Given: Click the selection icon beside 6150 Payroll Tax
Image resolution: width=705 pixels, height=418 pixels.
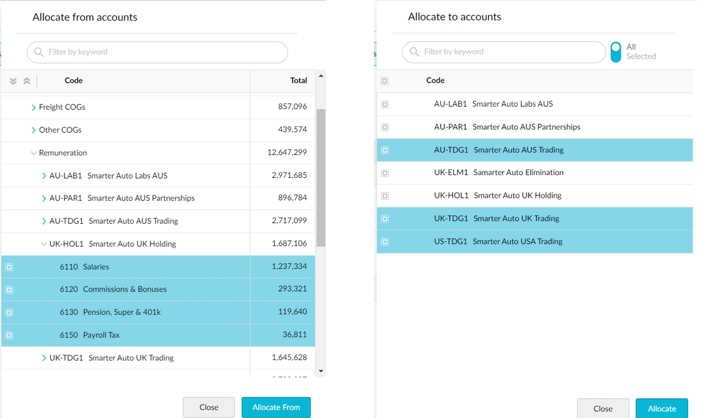Looking at the screenshot, I should tap(9, 336).
